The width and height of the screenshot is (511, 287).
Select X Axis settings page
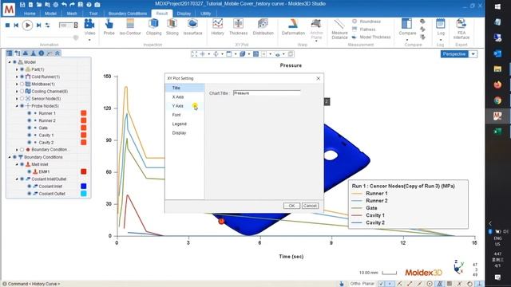tap(184, 97)
